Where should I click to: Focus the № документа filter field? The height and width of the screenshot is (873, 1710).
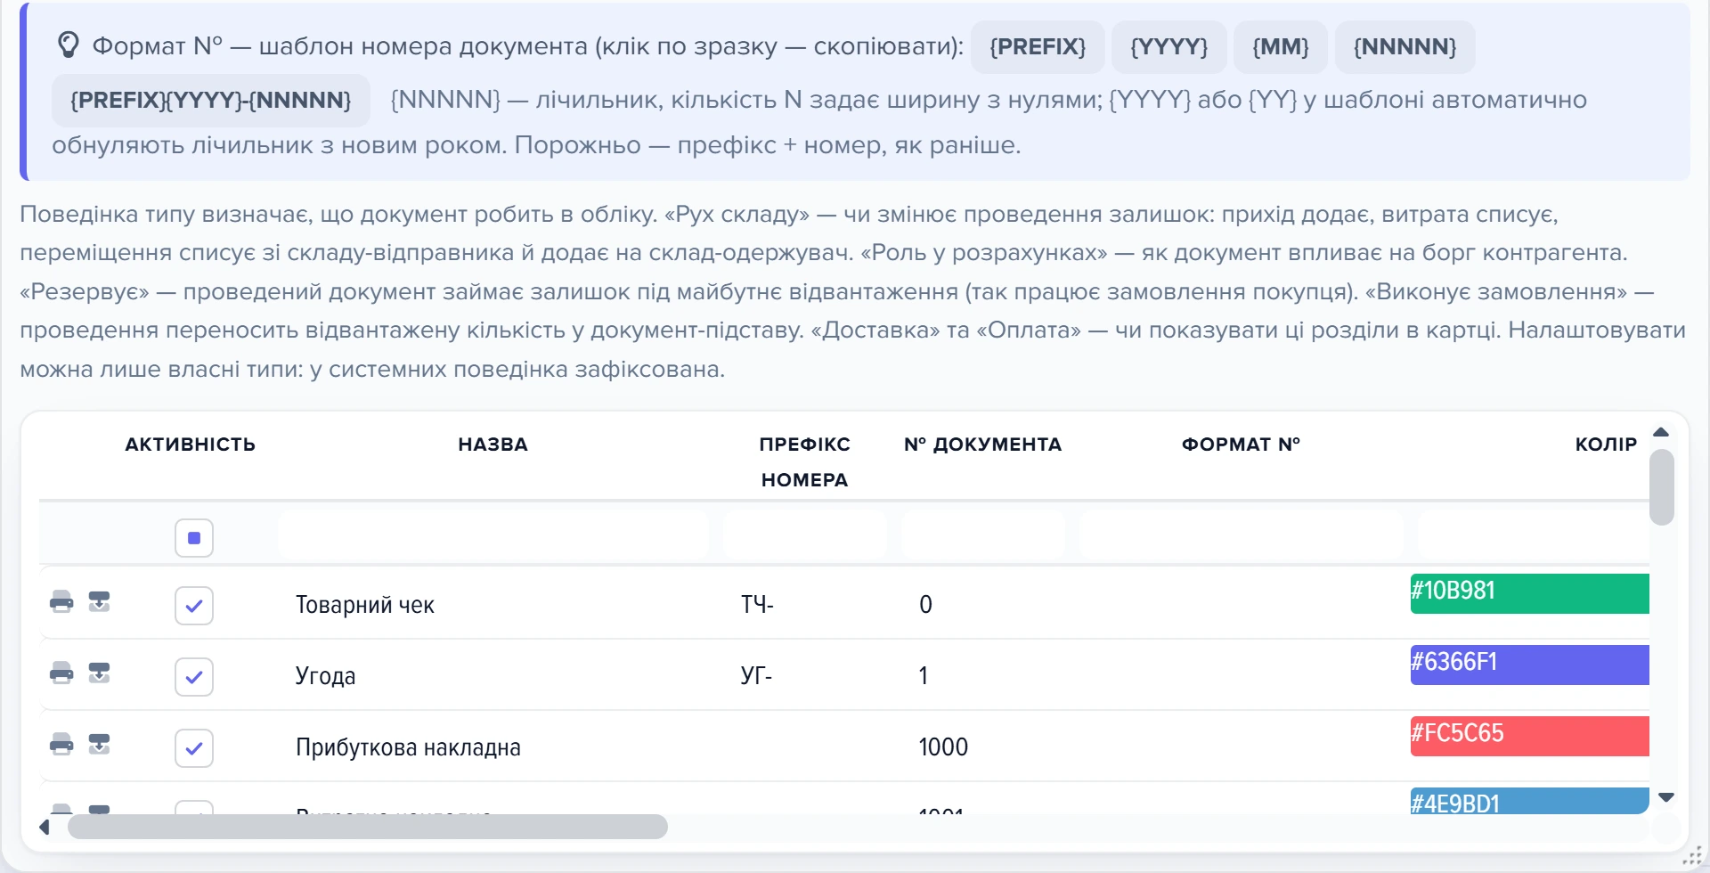983,535
